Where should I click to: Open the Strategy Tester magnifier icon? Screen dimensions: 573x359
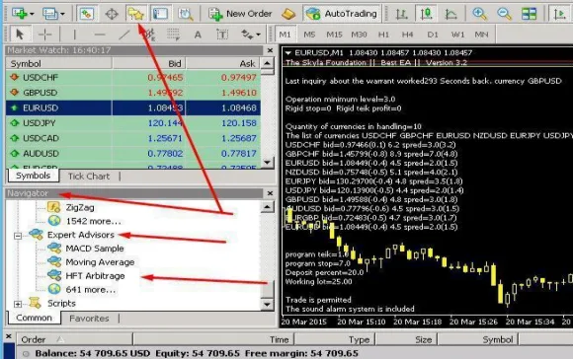(x=186, y=14)
